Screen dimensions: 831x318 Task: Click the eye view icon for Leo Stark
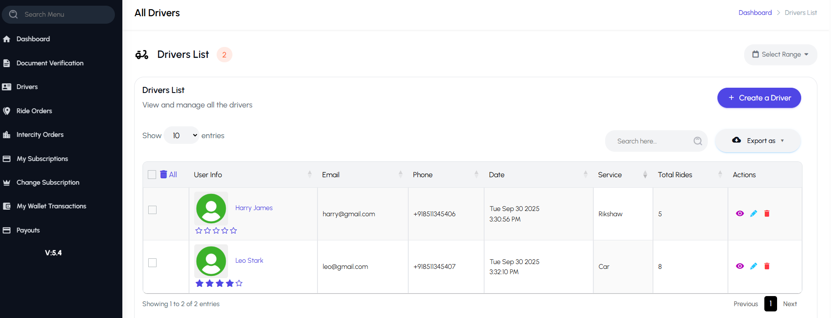click(740, 266)
